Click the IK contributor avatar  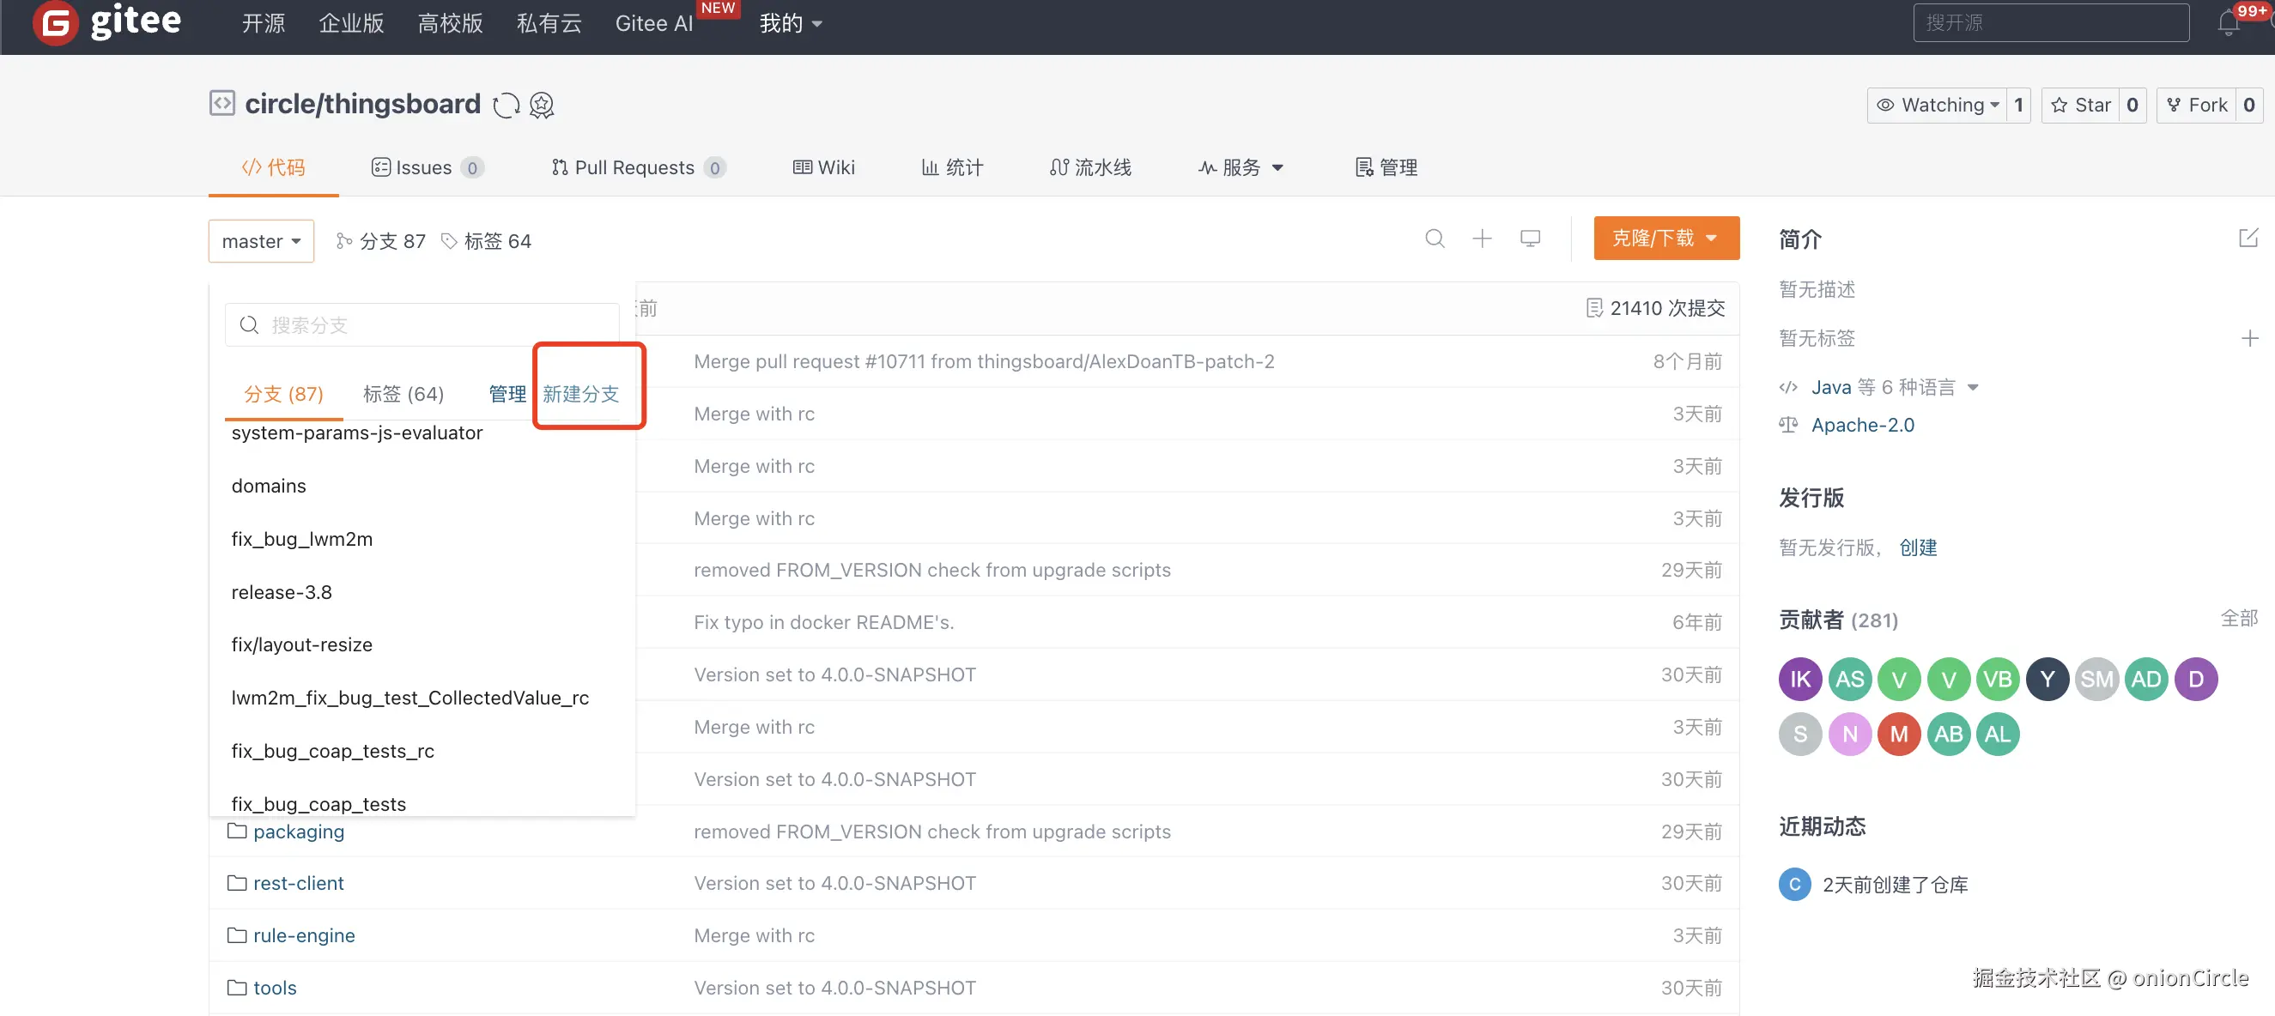pyautogui.click(x=1800, y=679)
